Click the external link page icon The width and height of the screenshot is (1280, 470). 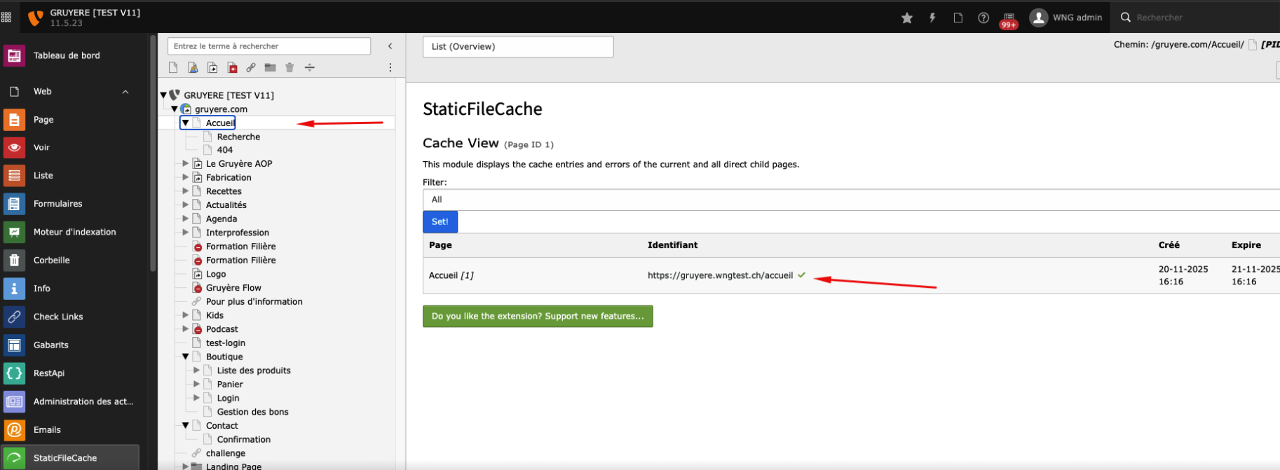click(251, 67)
